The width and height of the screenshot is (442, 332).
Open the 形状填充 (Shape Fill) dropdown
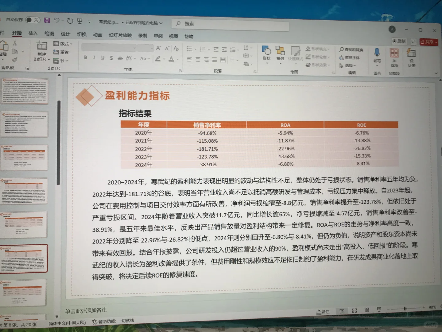click(318, 49)
